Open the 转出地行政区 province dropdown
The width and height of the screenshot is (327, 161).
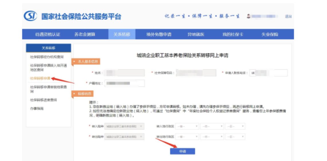coord(187,137)
